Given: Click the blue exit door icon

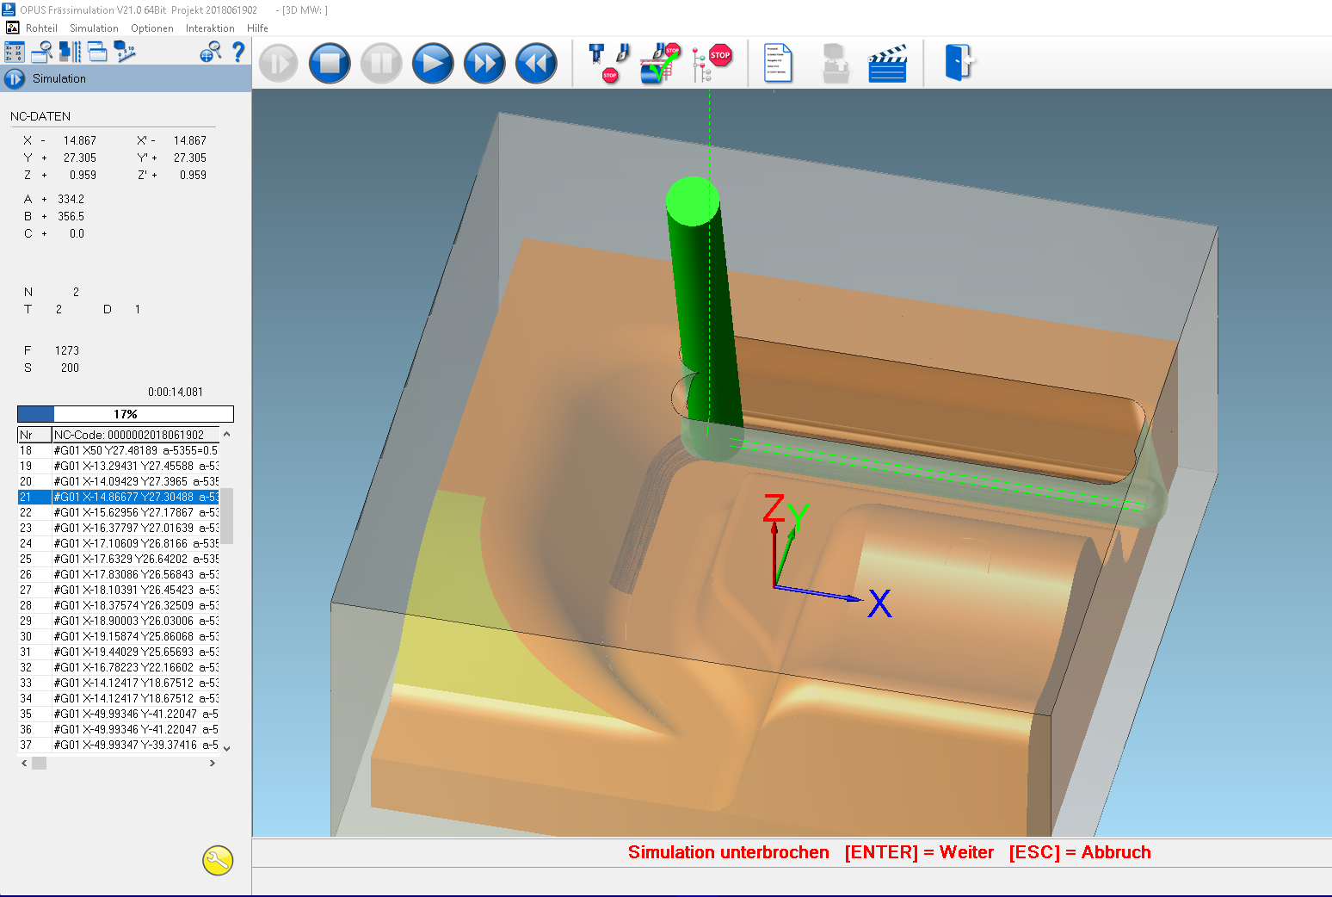Looking at the screenshot, I should click(959, 63).
